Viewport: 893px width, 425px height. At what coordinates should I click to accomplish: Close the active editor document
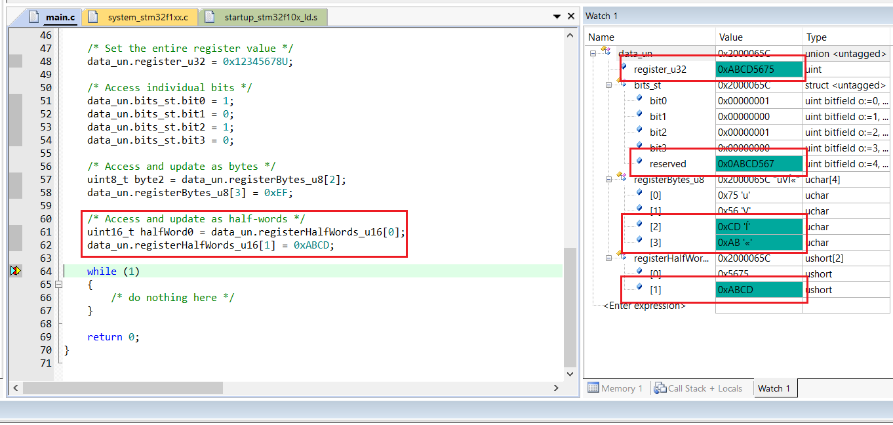(570, 17)
